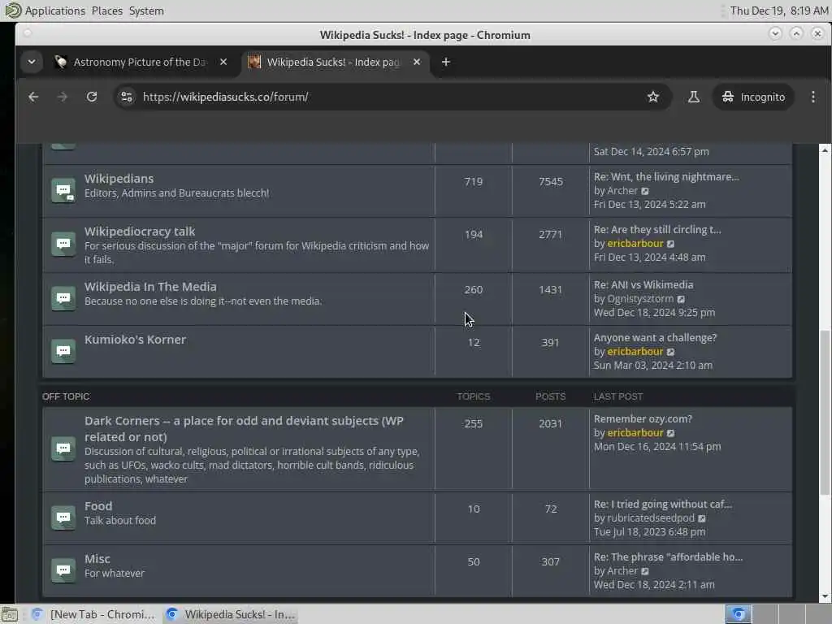Open the Places menu
This screenshot has height=624, width=832.
tap(107, 11)
